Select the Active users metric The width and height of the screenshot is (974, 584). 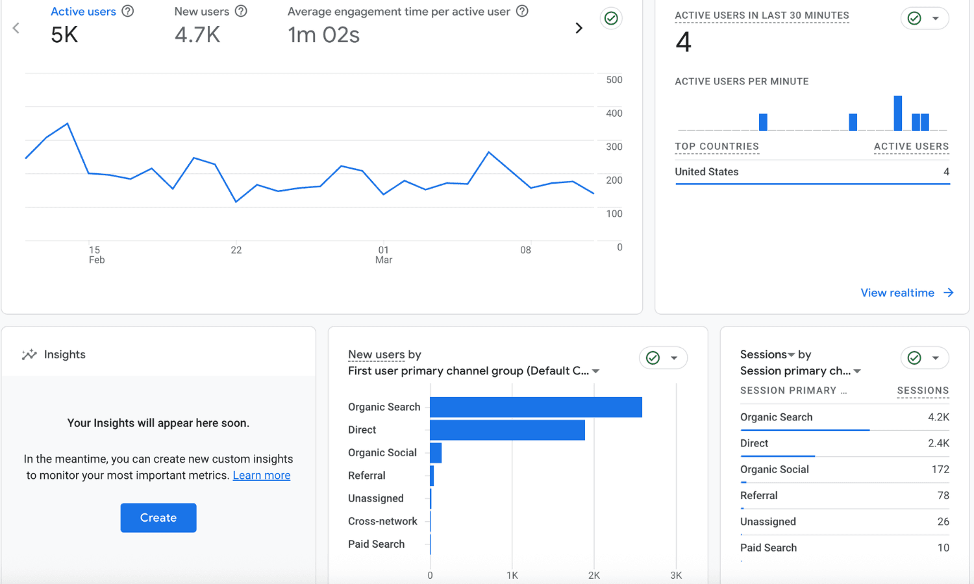pos(83,11)
